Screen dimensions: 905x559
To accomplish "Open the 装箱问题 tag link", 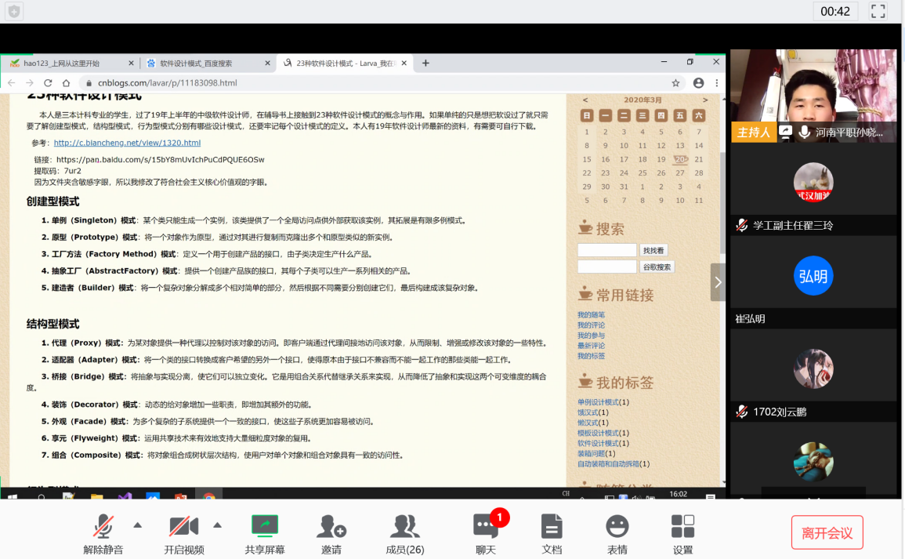I will pyautogui.click(x=591, y=454).
